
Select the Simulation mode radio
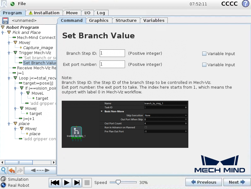(x=3, y=179)
